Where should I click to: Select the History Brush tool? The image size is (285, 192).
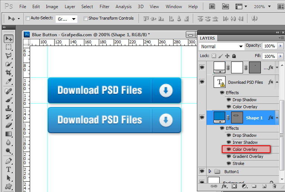pyautogui.click(x=9, y=117)
